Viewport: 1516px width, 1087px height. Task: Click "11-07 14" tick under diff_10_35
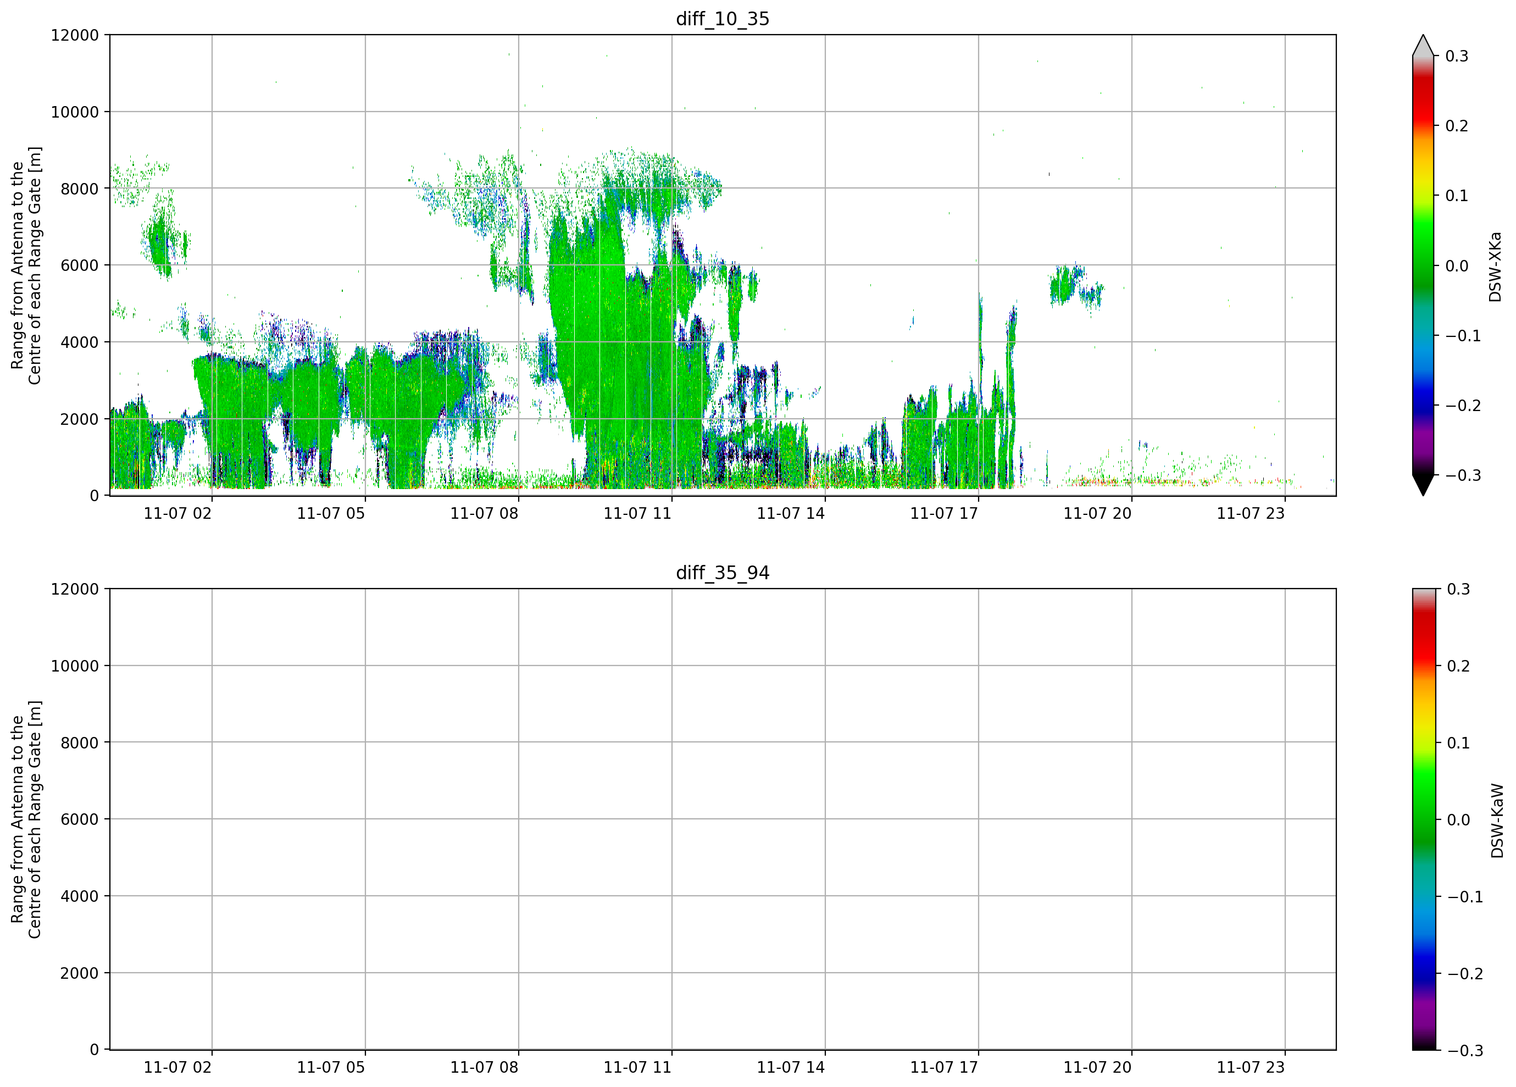click(x=791, y=513)
